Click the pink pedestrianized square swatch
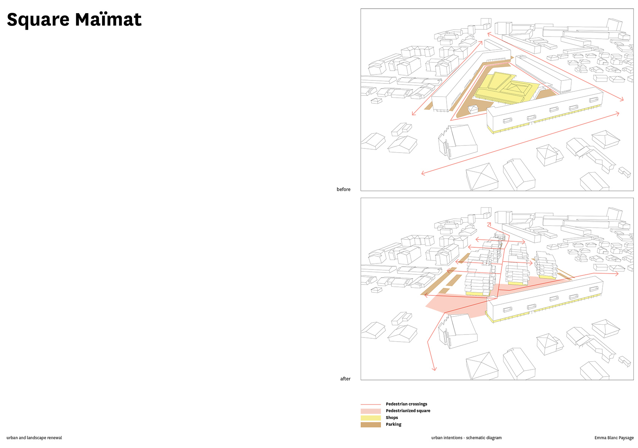 (371, 411)
